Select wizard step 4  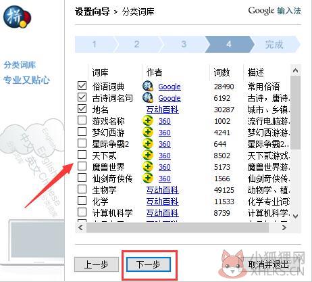coord(229,44)
